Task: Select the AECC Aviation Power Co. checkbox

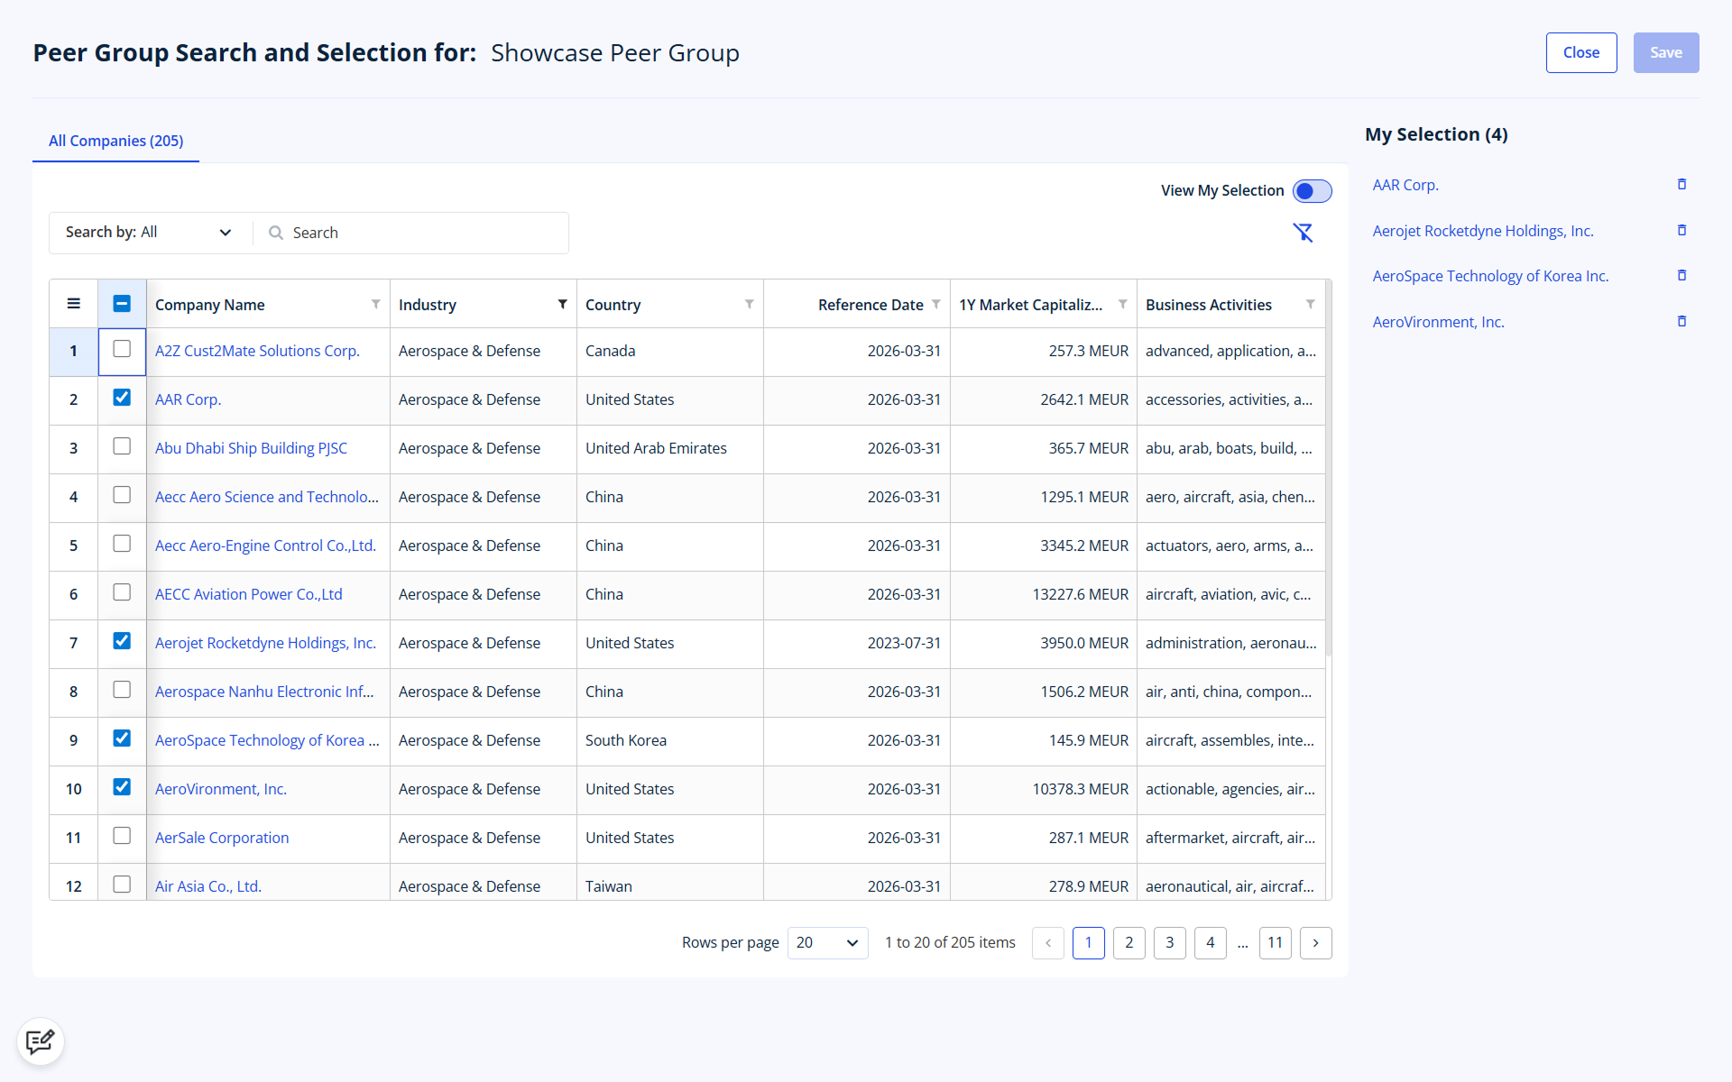Action: click(122, 592)
